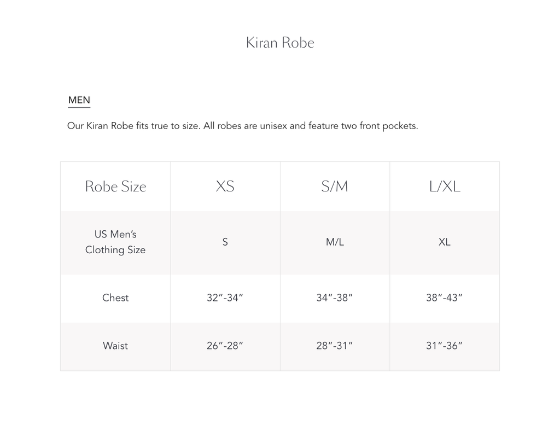Select the S/M column header

pos(335,187)
